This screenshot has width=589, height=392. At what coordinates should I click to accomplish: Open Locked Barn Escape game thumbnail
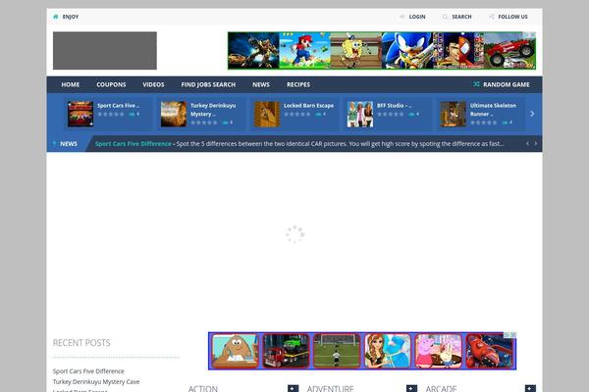click(x=267, y=114)
